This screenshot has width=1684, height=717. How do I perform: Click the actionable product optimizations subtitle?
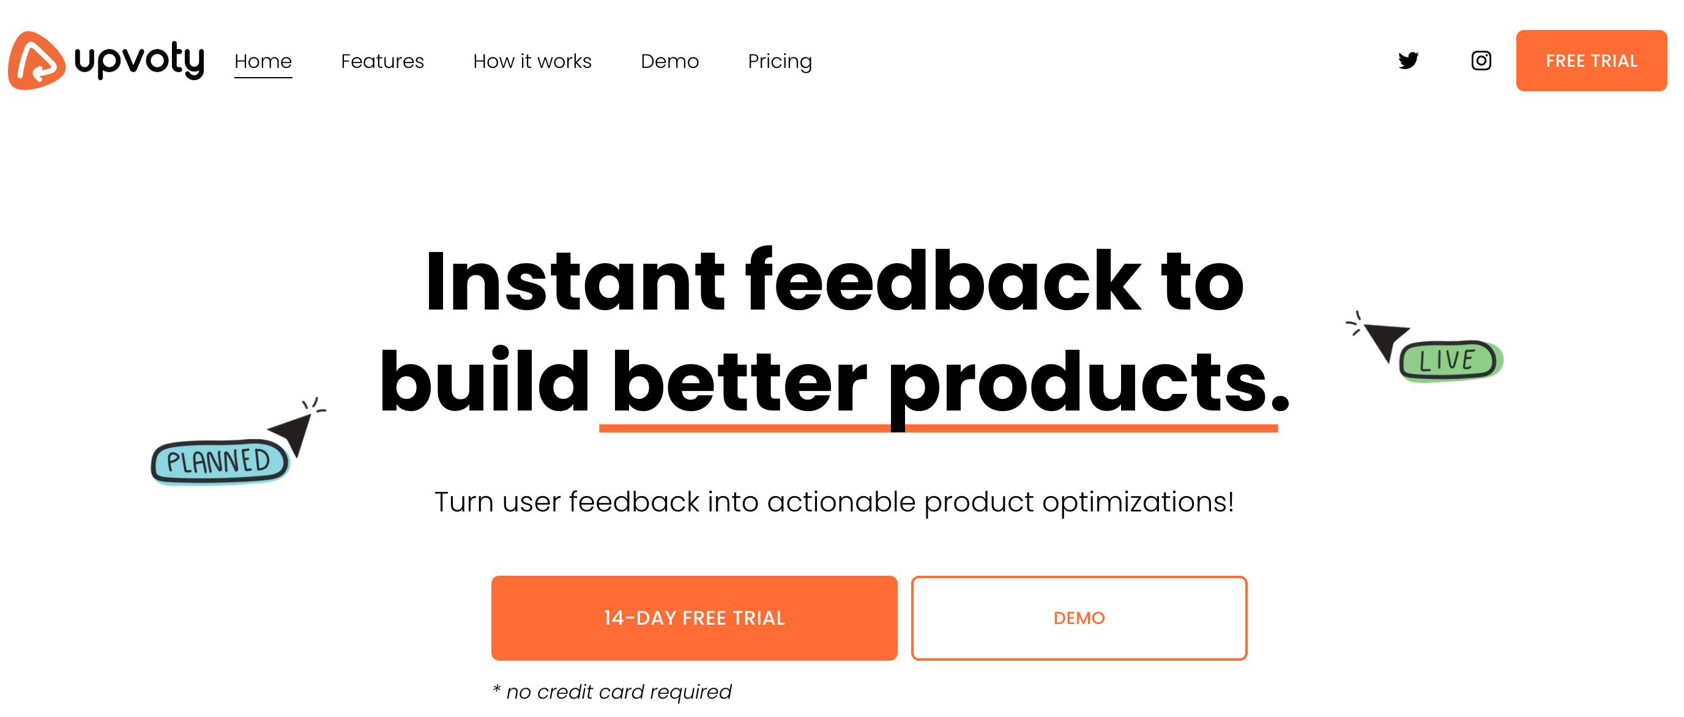coord(835,502)
